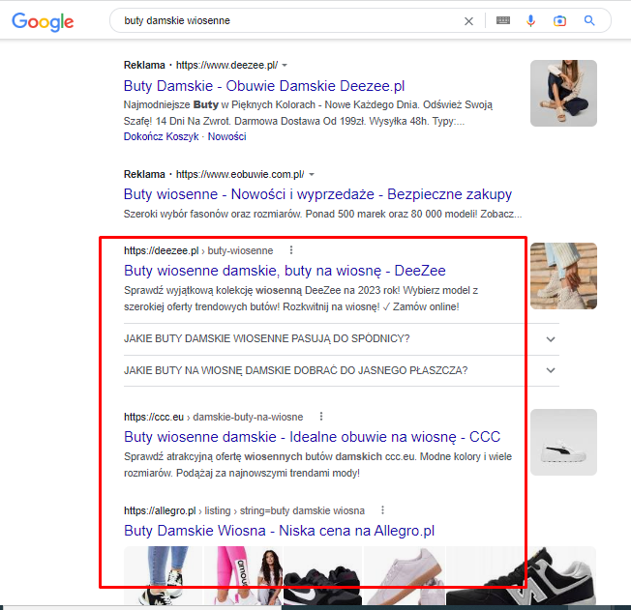The height and width of the screenshot is (610, 631).
Task: Follow the 'Nowości' sitelink
Action: (227, 136)
